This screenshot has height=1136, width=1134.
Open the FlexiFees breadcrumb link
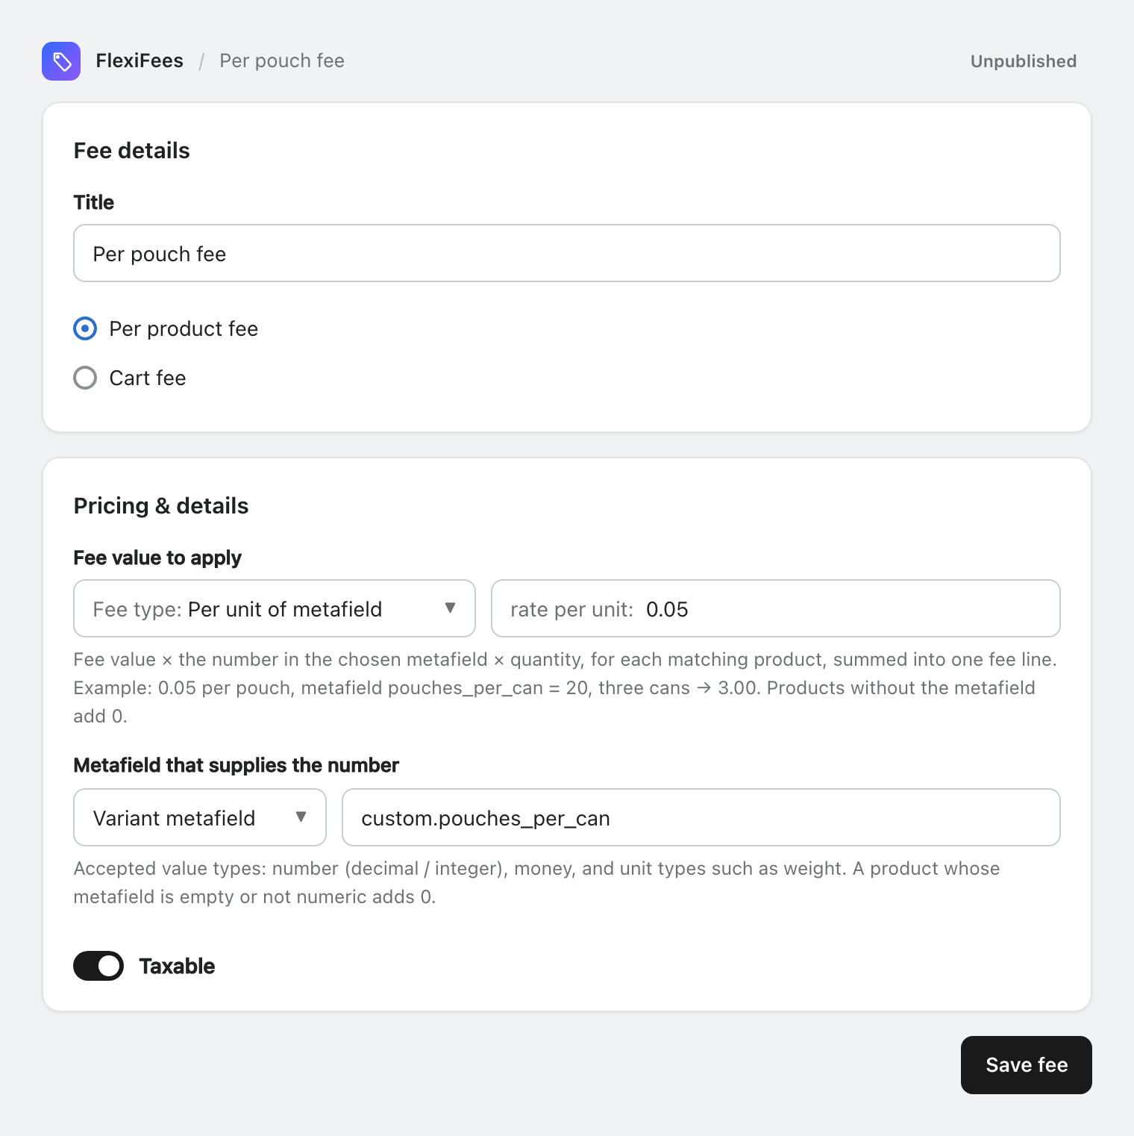tap(140, 61)
